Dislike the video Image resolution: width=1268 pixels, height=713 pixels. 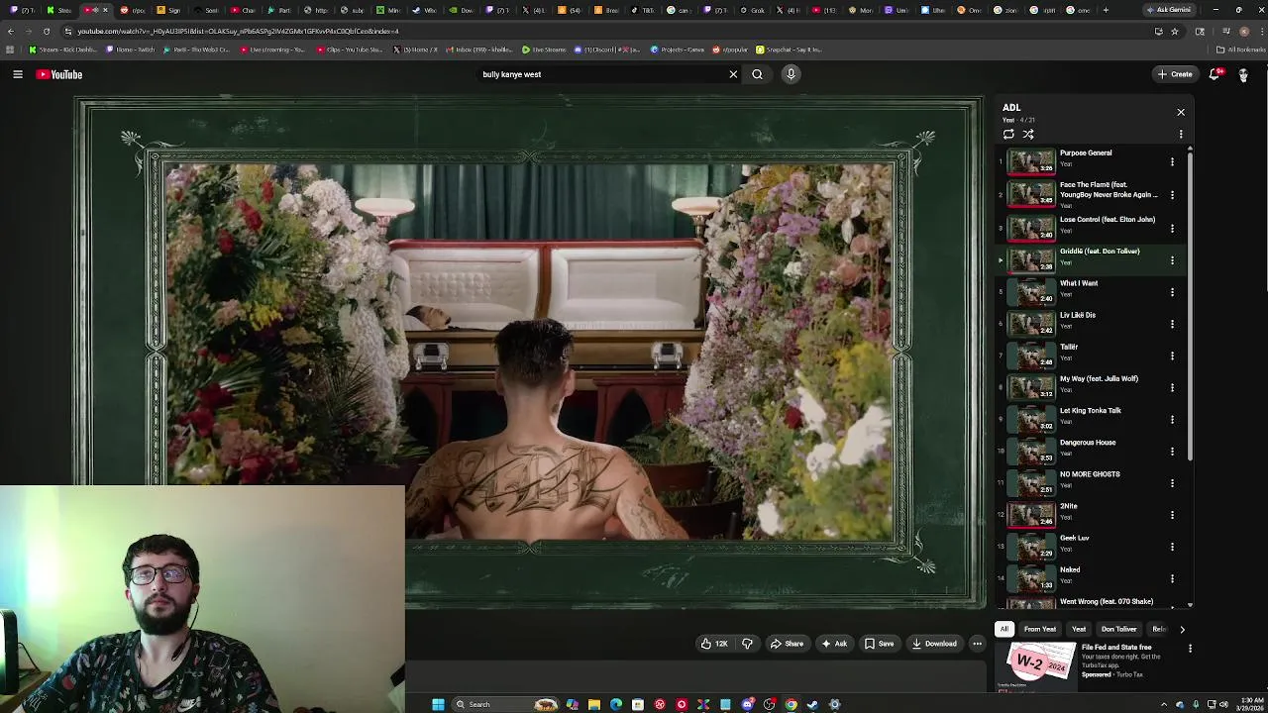(x=748, y=644)
